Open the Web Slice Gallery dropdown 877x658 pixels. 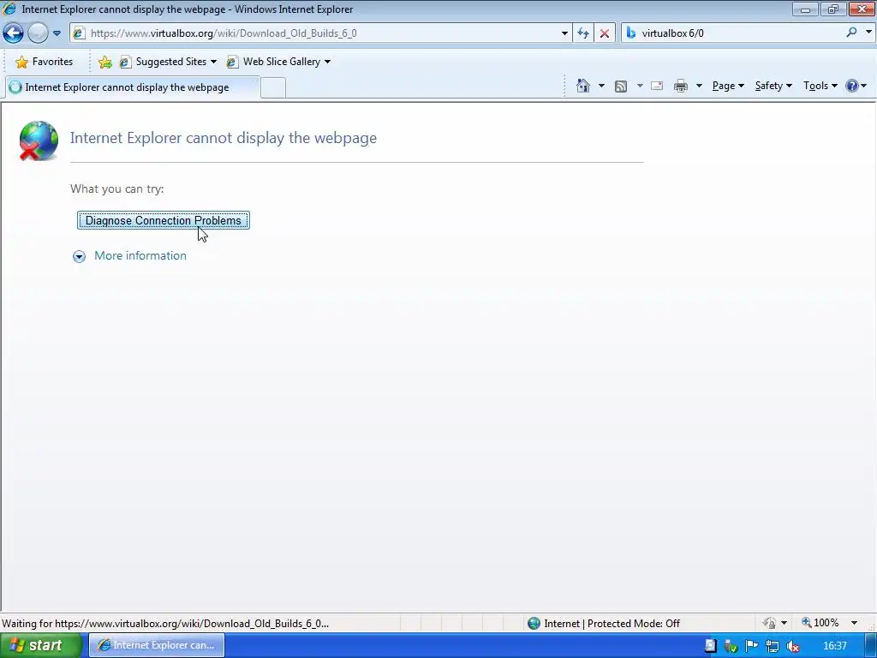pos(278,62)
